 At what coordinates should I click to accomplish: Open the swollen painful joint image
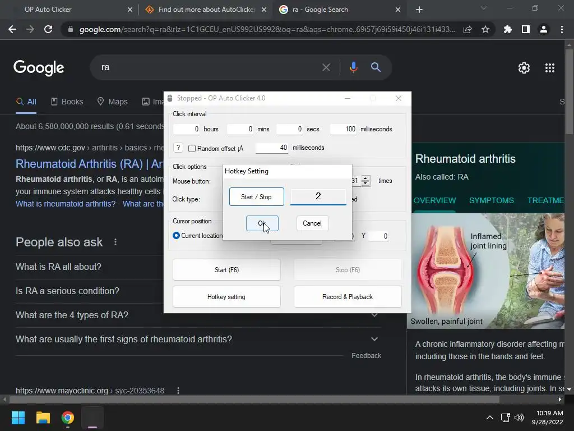tap(486, 271)
